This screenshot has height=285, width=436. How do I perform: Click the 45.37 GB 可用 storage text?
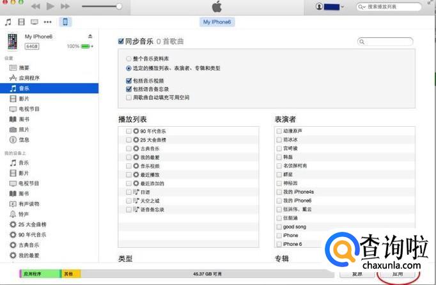tap(207, 274)
